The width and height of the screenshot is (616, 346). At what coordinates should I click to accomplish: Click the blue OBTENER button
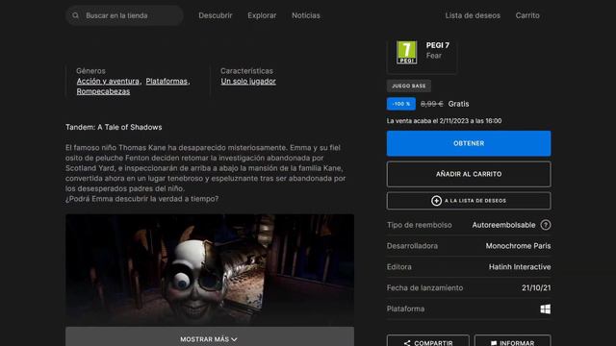pos(469,143)
